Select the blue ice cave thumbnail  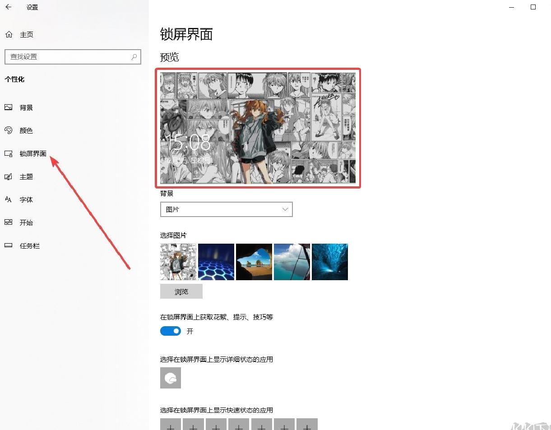(330, 262)
